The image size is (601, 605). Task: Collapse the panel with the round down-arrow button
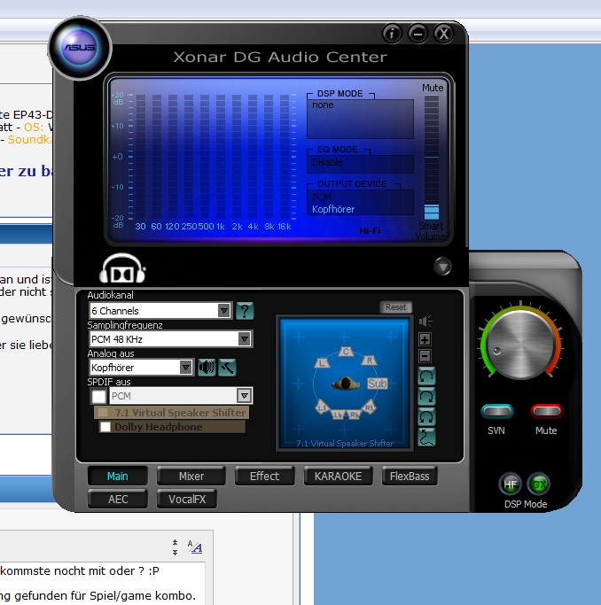point(442,267)
